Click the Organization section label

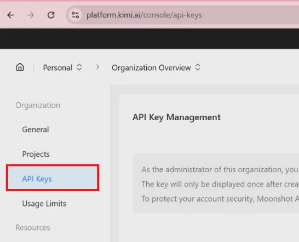[x=38, y=105]
